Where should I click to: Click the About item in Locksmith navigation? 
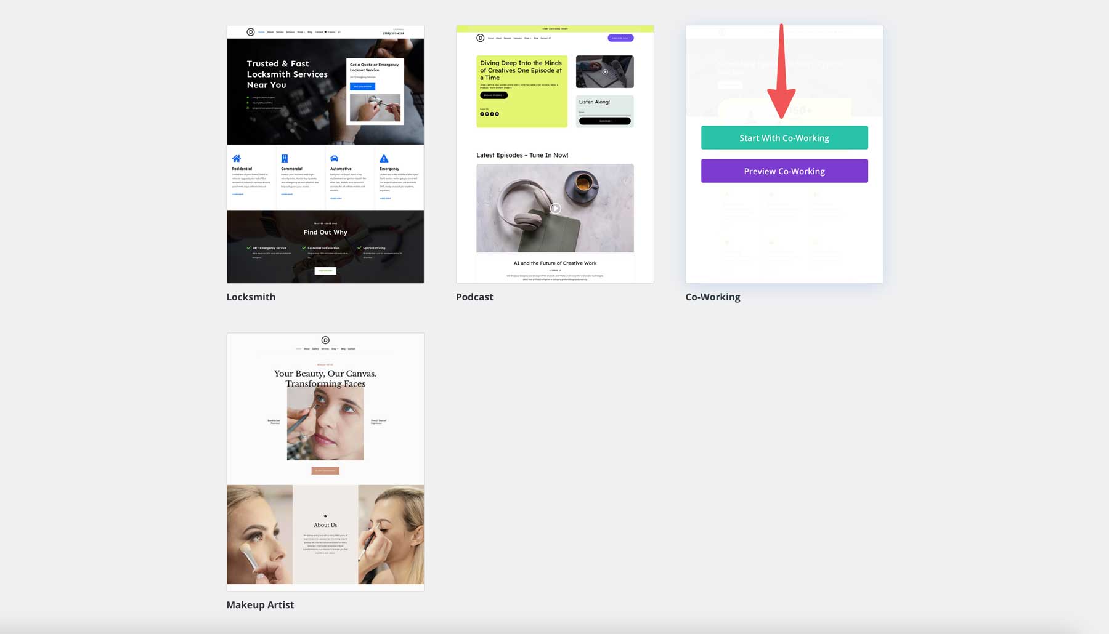click(x=270, y=32)
